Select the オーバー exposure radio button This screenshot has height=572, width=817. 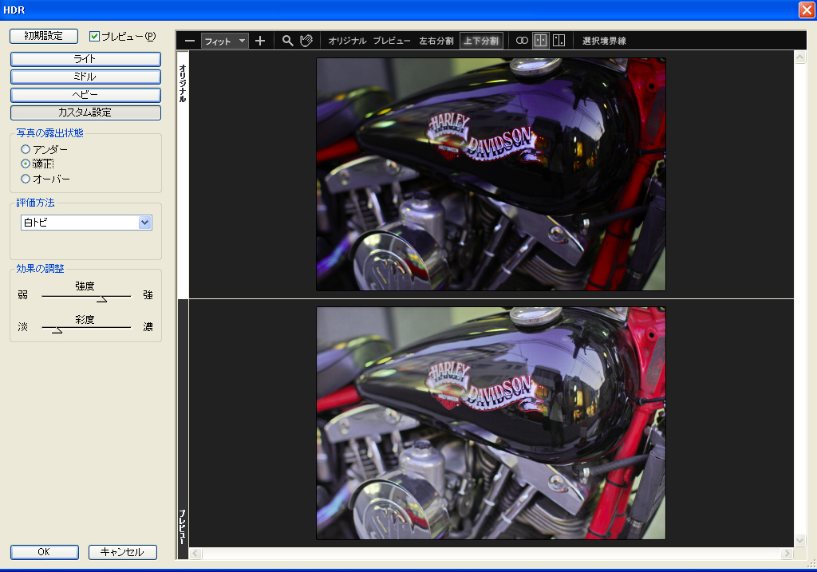(25, 178)
